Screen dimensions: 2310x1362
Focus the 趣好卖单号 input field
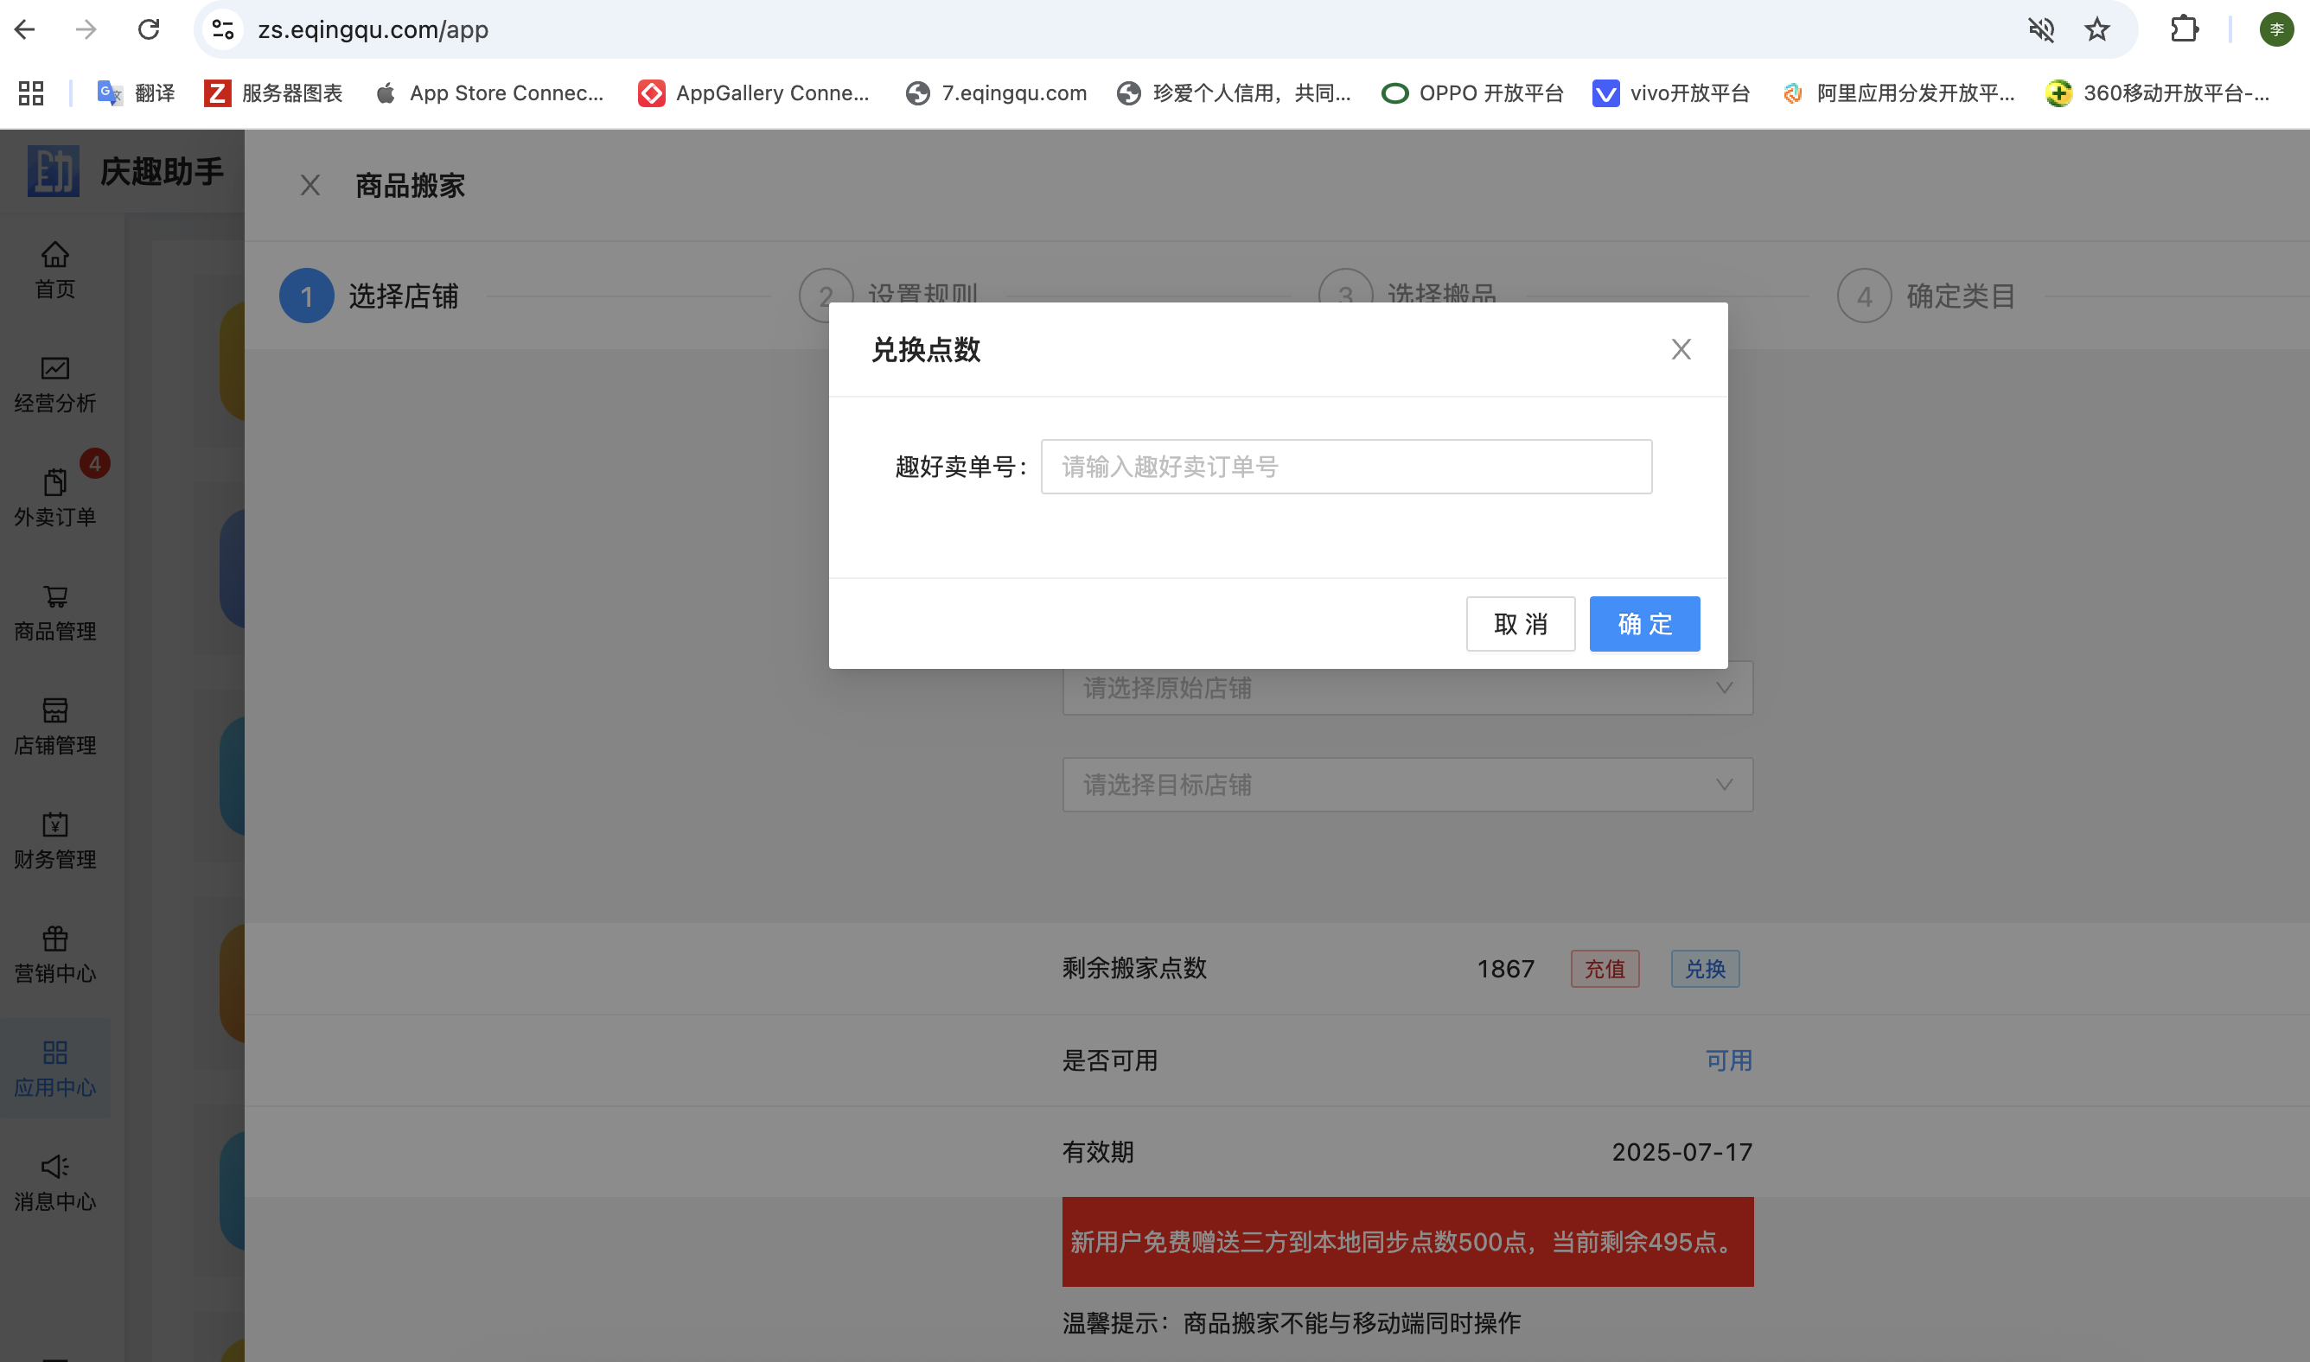coord(1345,468)
